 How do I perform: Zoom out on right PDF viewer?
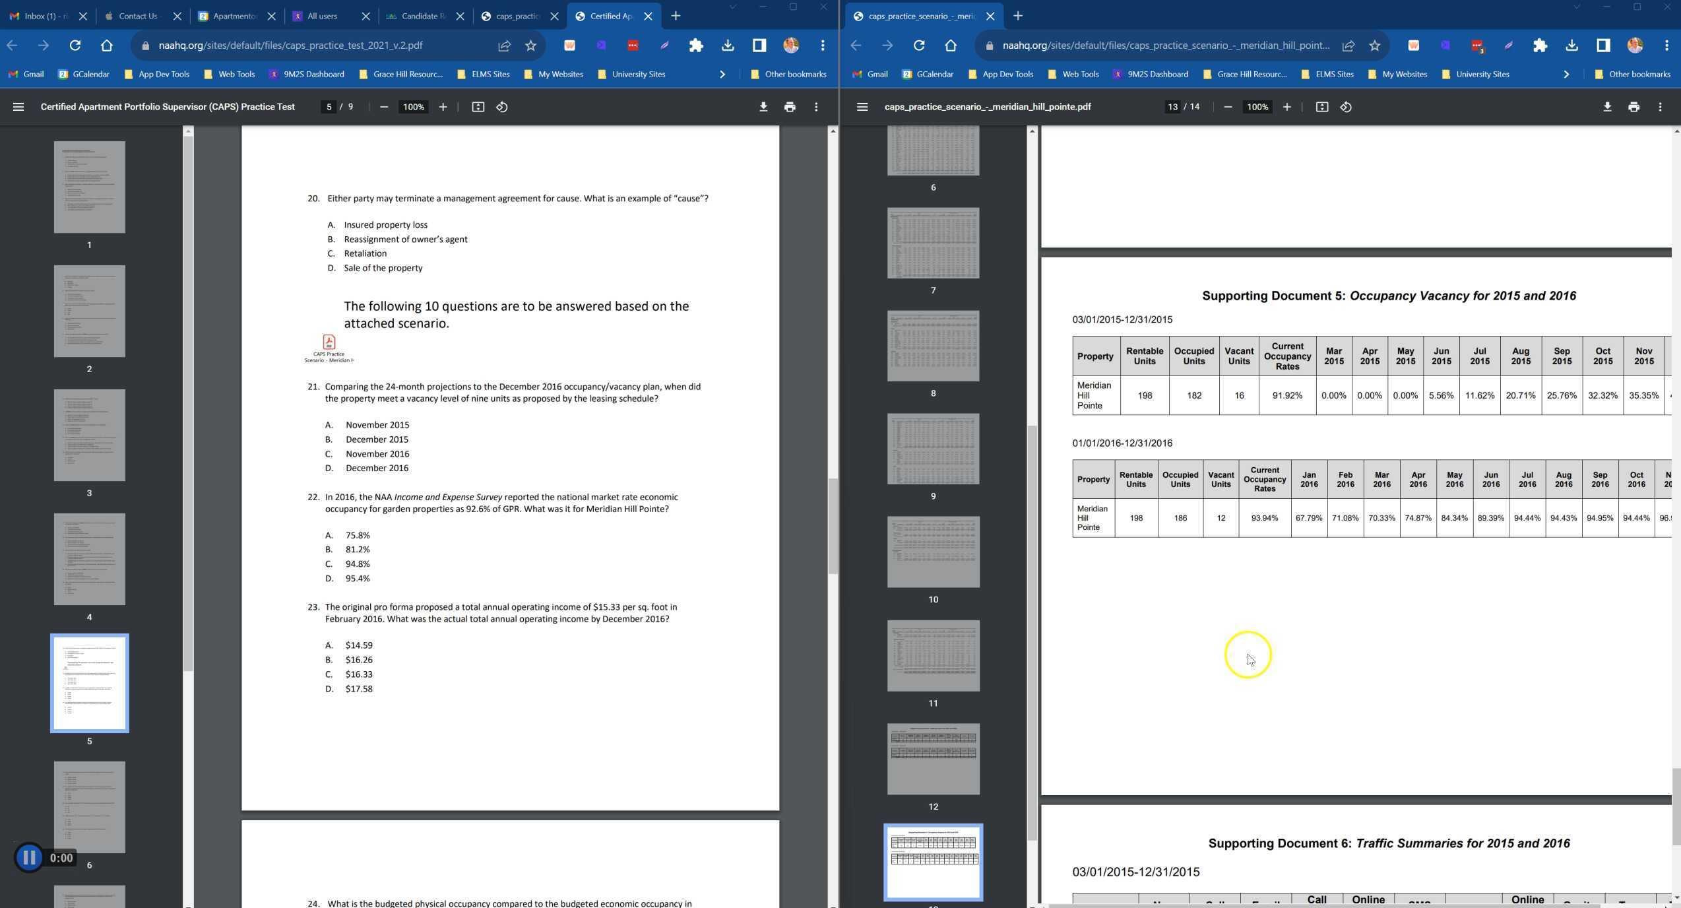click(x=1227, y=107)
